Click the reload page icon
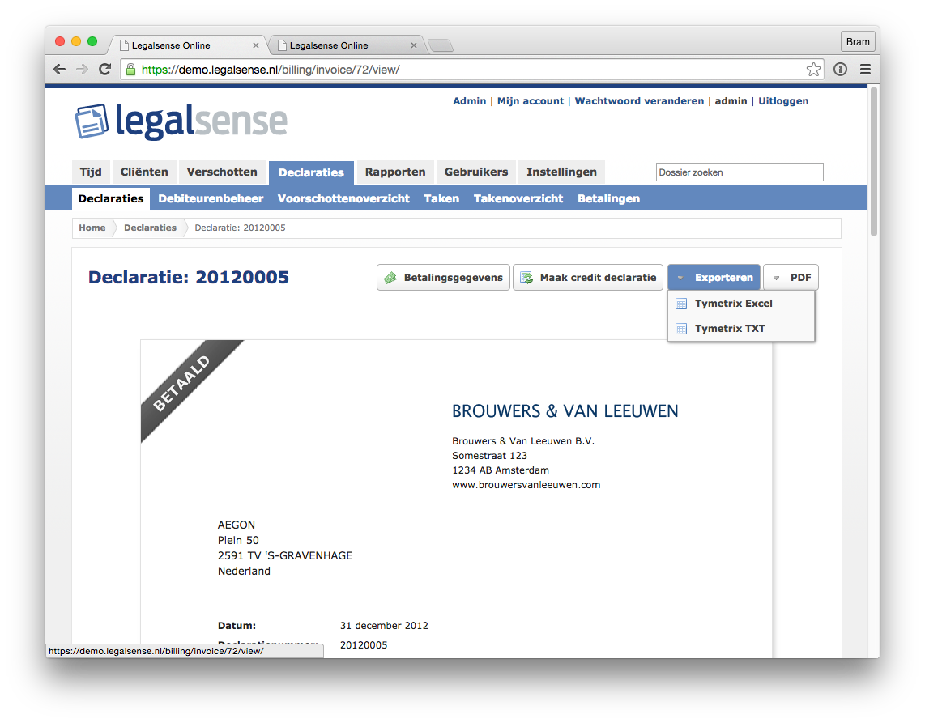Viewport: 925px width, 723px height. (x=104, y=70)
